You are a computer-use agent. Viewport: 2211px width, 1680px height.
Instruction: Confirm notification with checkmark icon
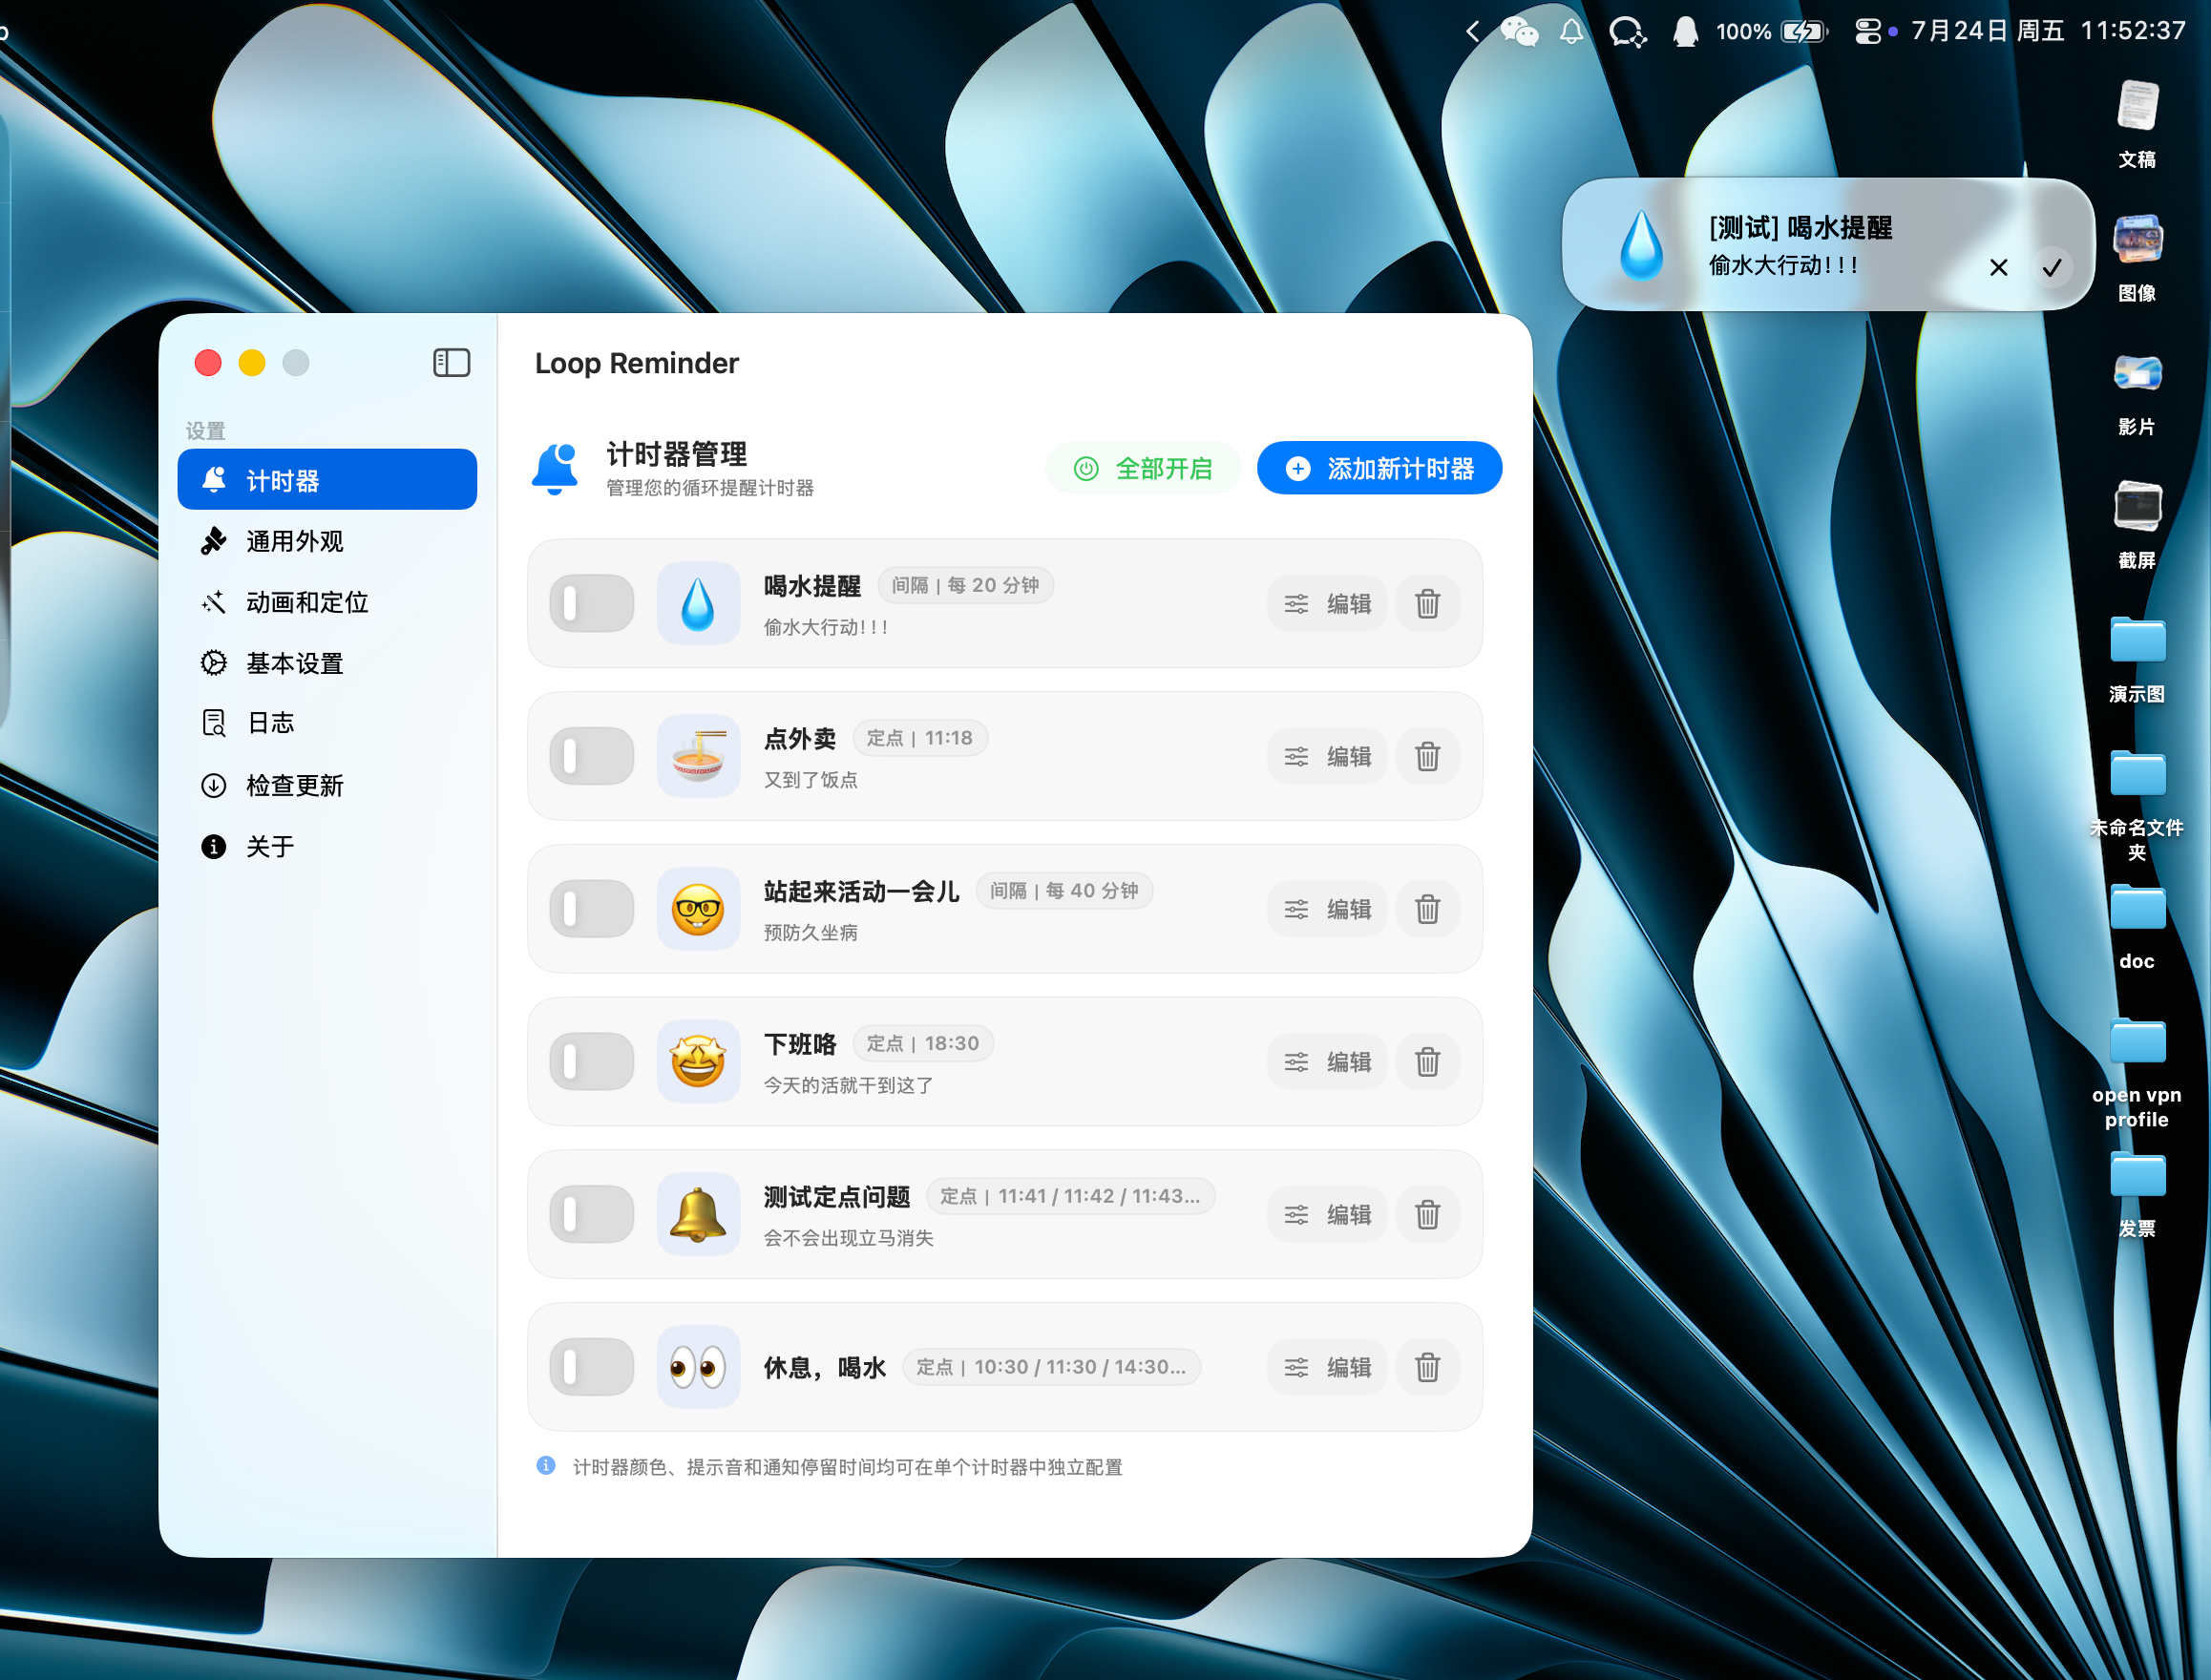click(x=2051, y=268)
